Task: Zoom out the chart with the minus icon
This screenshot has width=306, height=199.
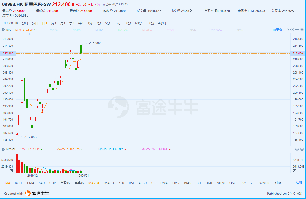Action: [292, 30]
